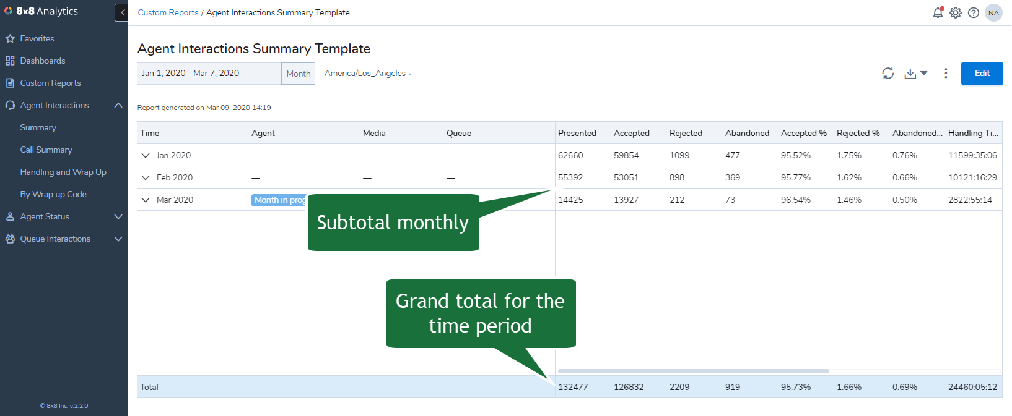Click the Rejected column header

click(686, 133)
